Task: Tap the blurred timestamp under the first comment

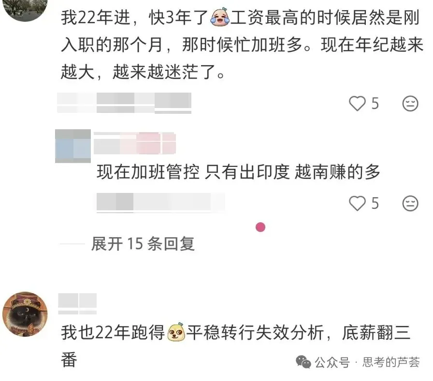Action: click(124, 103)
